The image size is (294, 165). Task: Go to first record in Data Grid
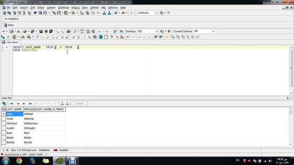[x=11, y=104]
